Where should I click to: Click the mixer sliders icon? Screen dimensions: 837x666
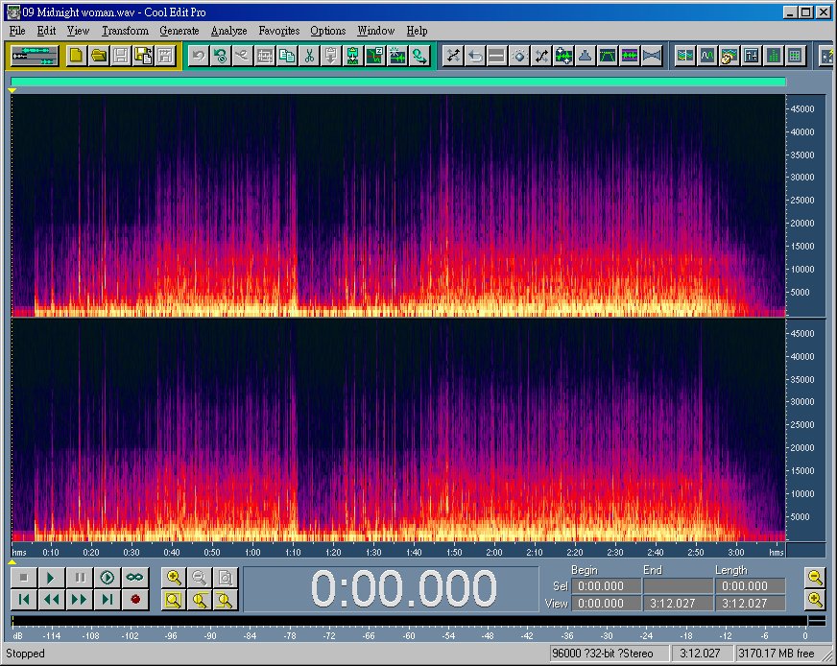pyautogui.click(x=751, y=56)
